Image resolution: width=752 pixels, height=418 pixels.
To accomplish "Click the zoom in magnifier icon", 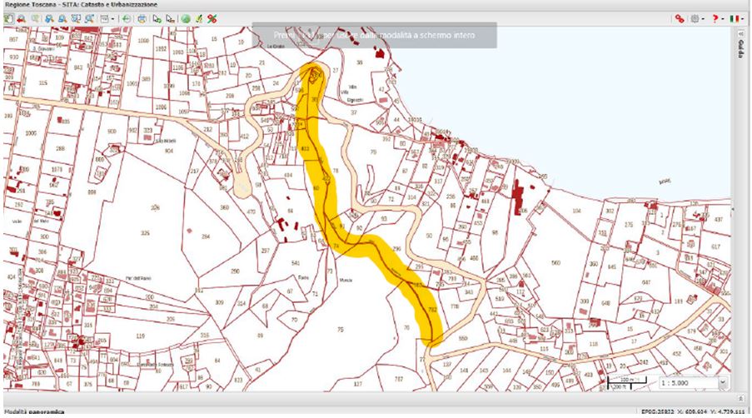I will coord(49,17).
